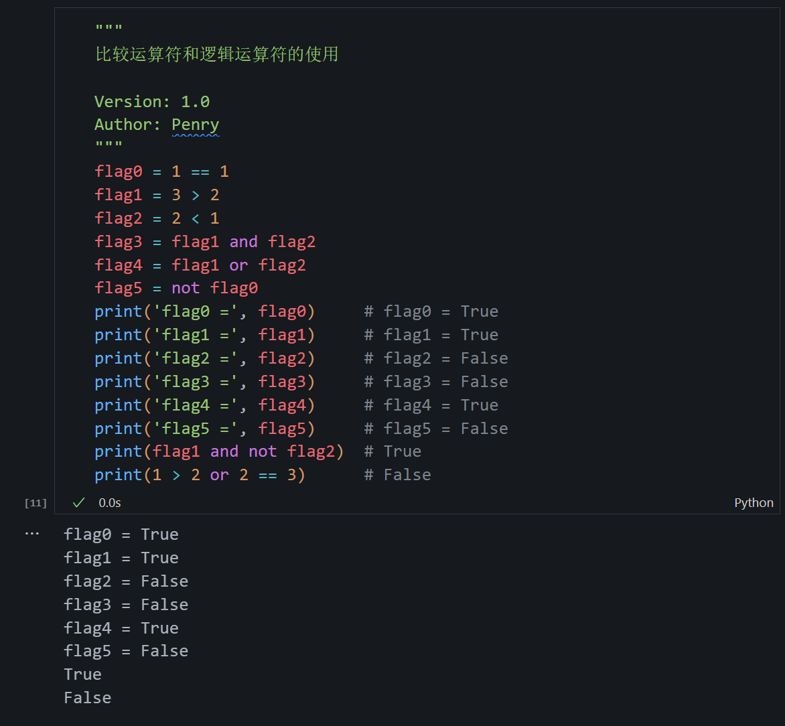Viewport: 785px width, 726px height.
Task: Click the 'flag3 = False' output line
Action: pos(126,605)
